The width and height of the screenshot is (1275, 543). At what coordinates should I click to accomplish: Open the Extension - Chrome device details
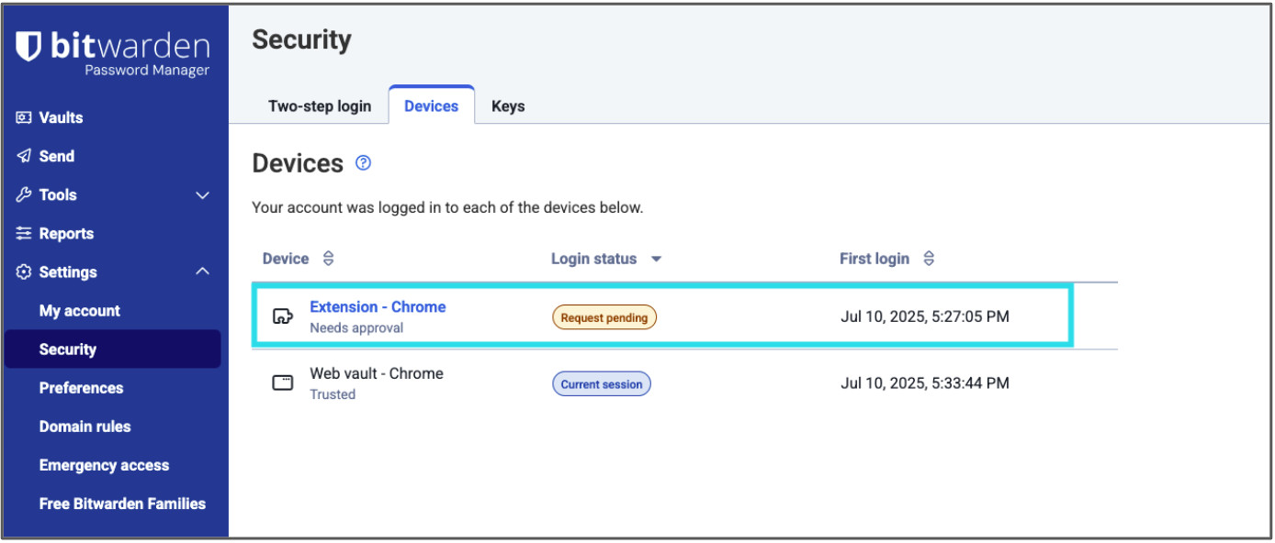pos(377,306)
